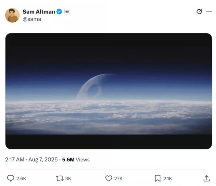This screenshot has height=186, width=216.
Task: Click the 5.6M Views count
Action: point(76,160)
